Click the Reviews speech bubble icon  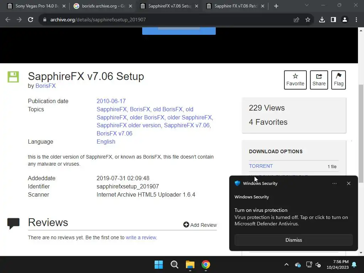click(x=13, y=223)
